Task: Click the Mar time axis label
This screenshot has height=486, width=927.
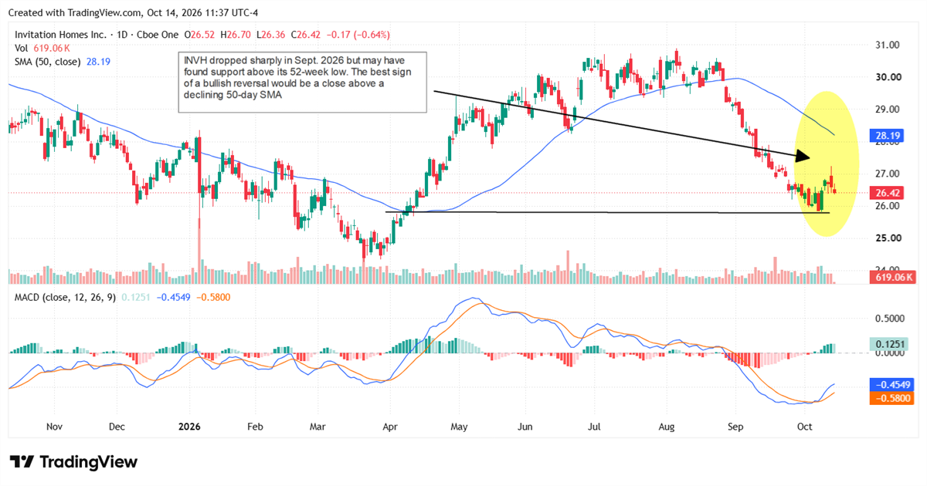Action: (x=317, y=426)
